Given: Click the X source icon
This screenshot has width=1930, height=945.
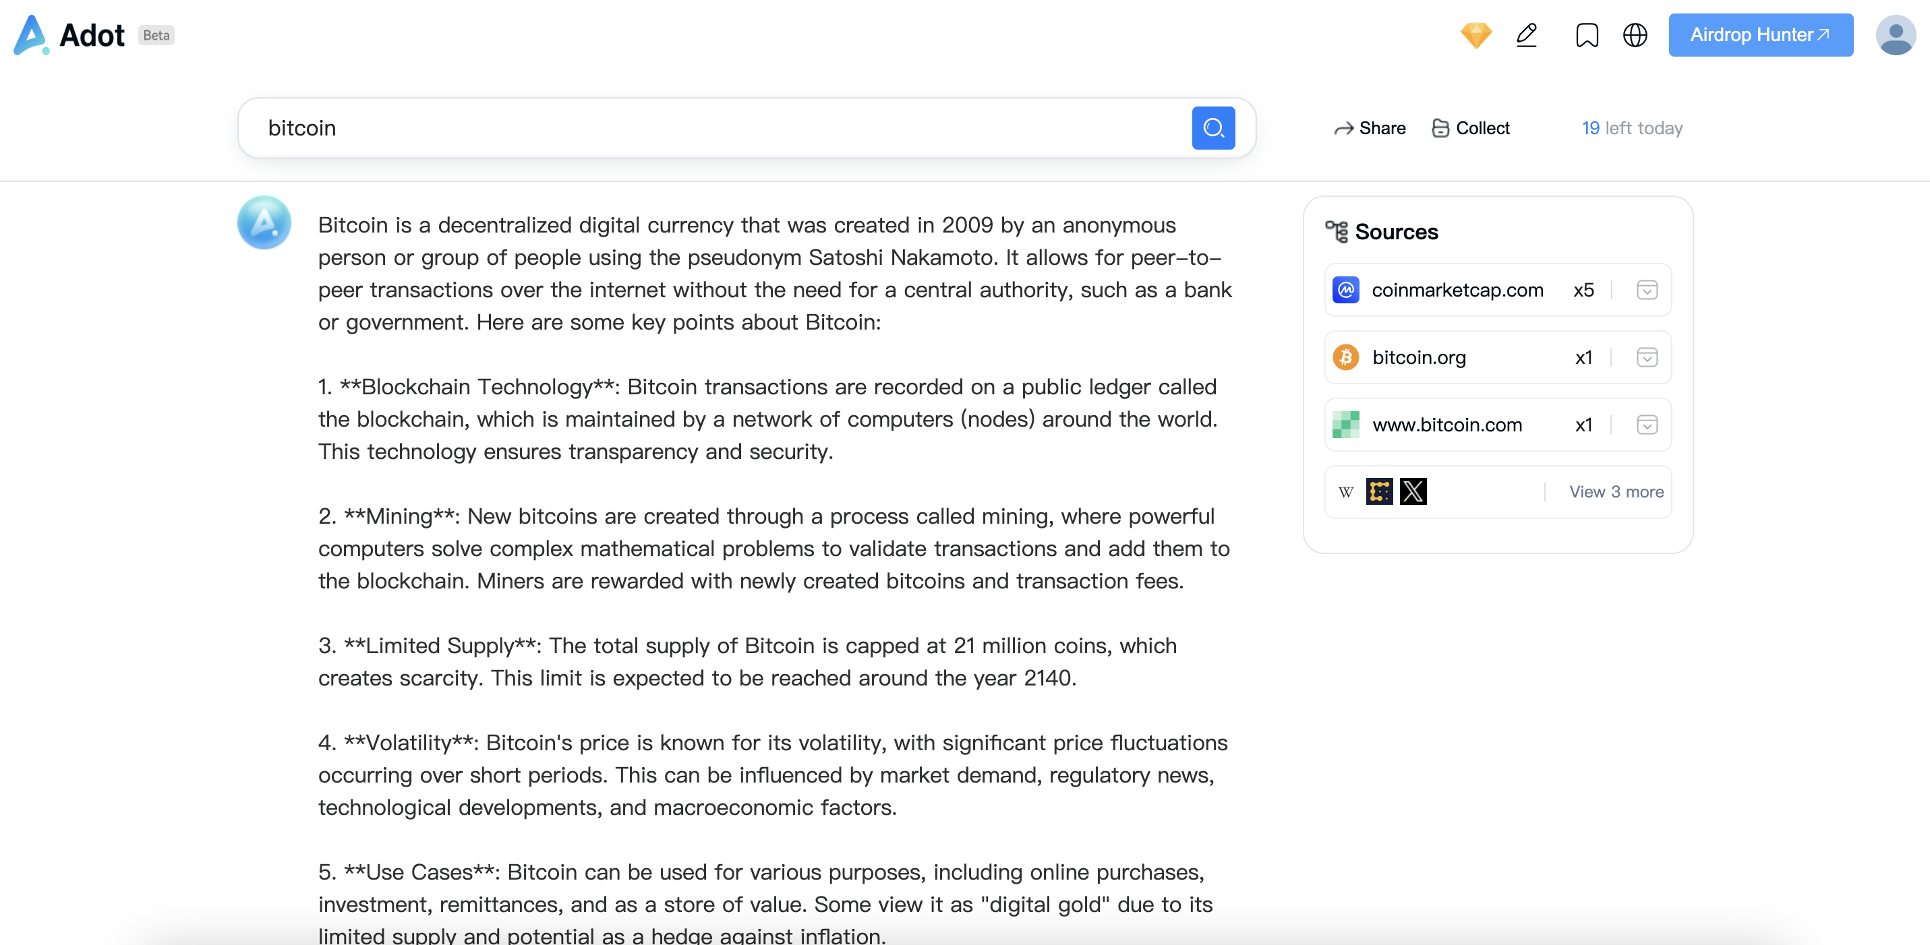Looking at the screenshot, I should click(x=1413, y=492).
